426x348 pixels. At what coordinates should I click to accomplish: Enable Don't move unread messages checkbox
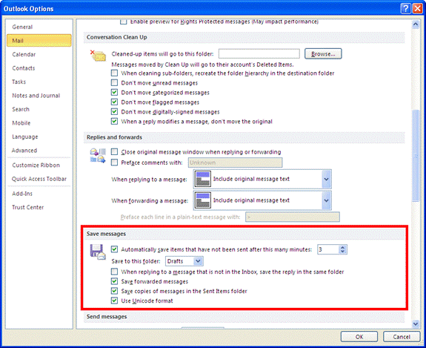coord(114,82)
